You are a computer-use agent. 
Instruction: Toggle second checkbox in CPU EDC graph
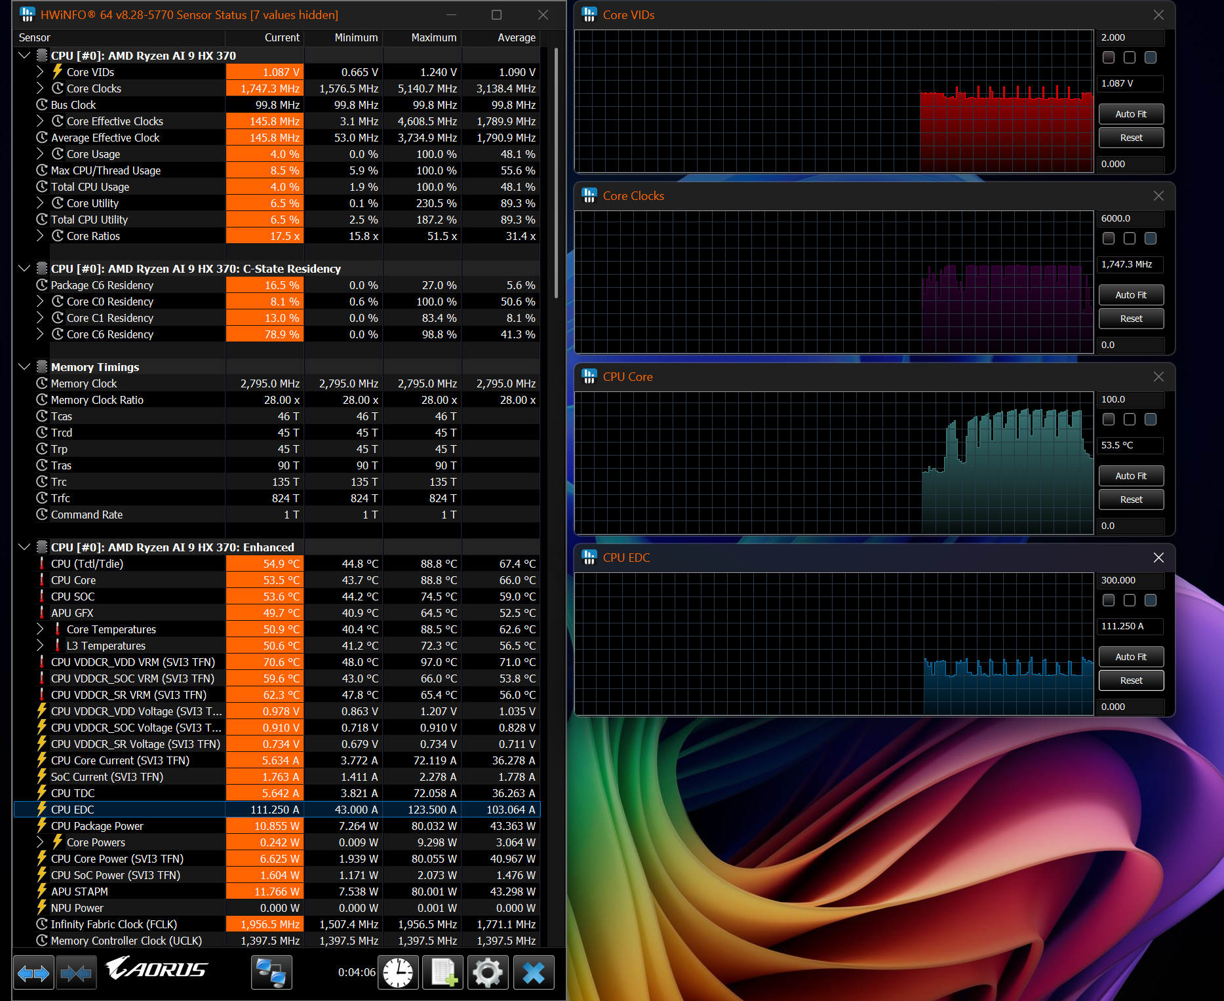tap(1130, 600)
